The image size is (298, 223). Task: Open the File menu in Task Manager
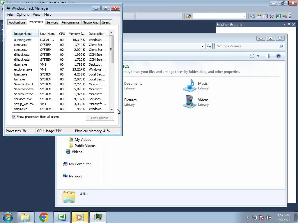tap(10, 15)
